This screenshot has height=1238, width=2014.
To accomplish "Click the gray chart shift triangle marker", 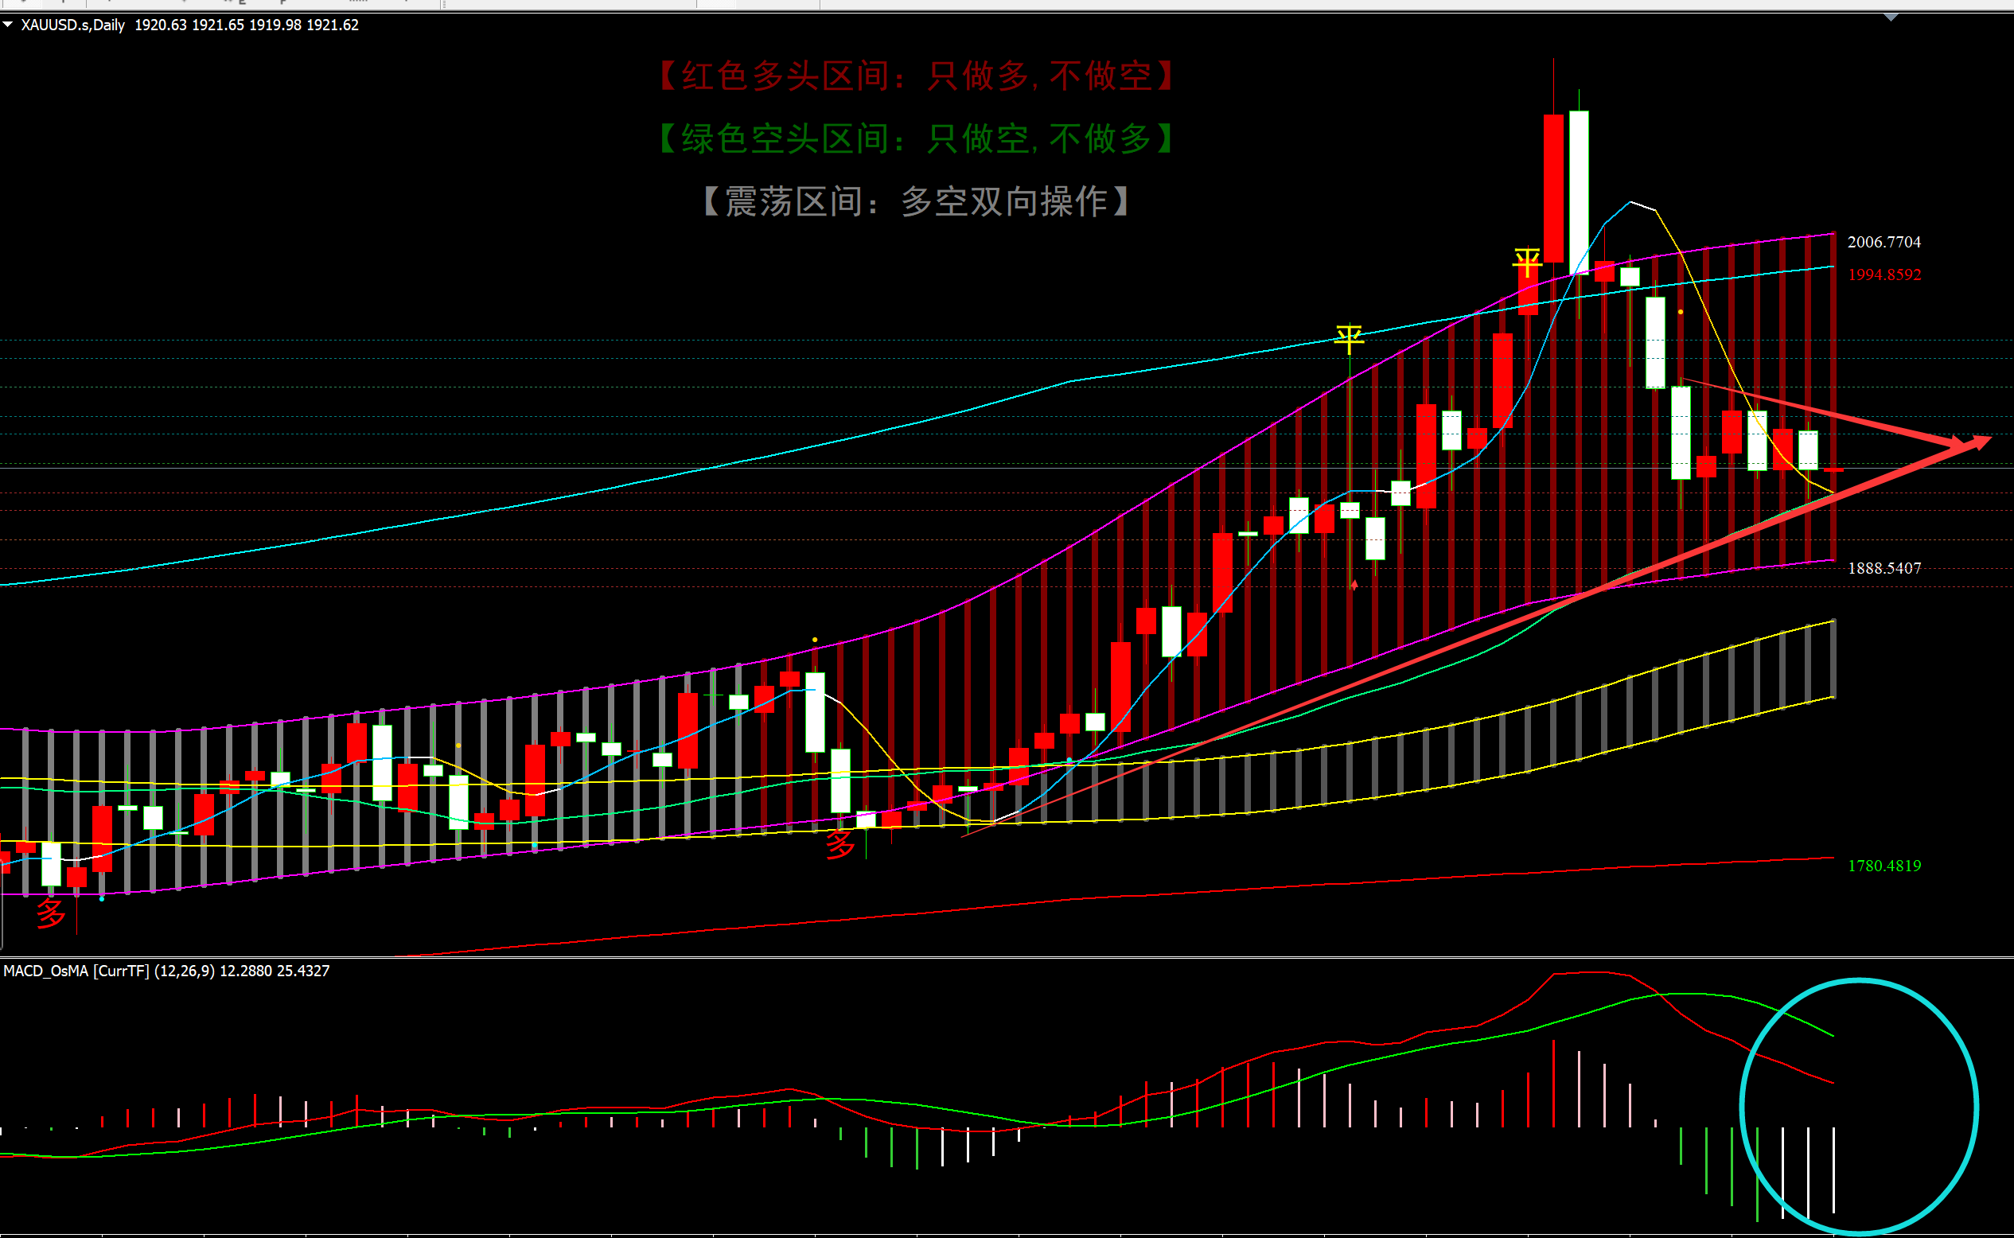I will [1891, 18].
